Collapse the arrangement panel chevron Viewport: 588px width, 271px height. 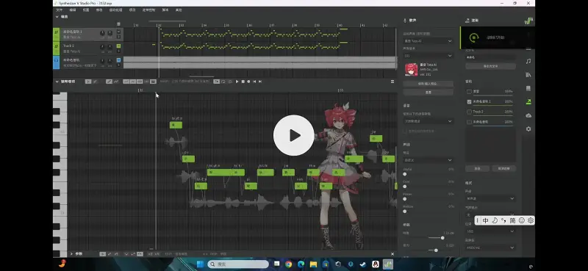57,16
